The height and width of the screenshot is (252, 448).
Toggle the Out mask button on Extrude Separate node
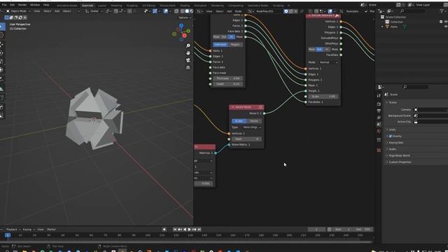[319, 50]
